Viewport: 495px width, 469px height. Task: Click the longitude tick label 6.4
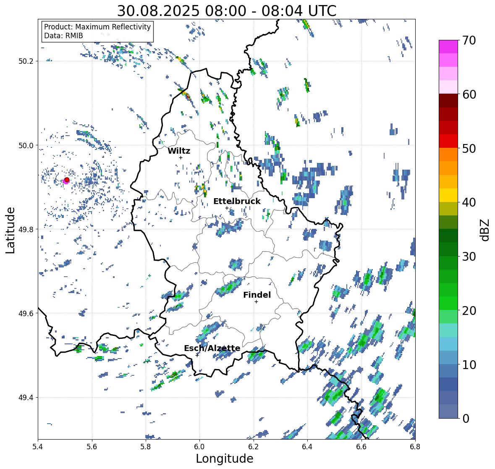point(307,447)
